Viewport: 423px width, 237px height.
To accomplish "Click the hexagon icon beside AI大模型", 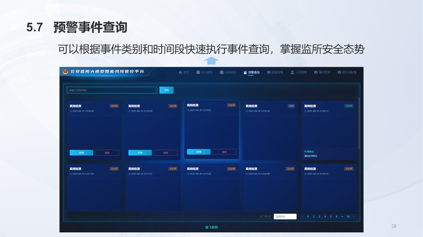I will pyautogui.click(x=198, y=72).
